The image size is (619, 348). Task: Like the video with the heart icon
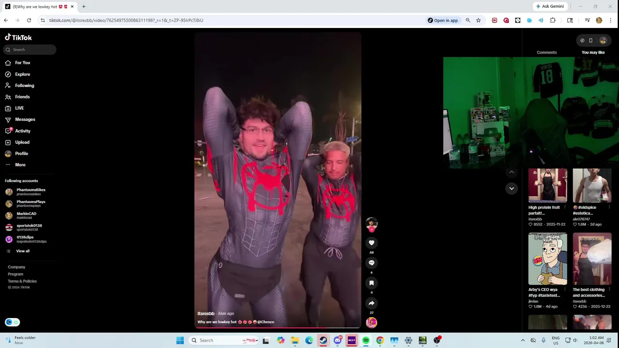tap(371, 243)
